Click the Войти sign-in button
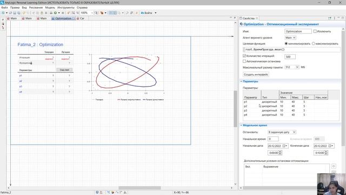 tap(147, 13)
